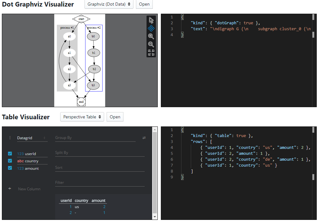Click the Open button for Dot Graphviz Visualizer
318x223 pixels.
(144, 4)
